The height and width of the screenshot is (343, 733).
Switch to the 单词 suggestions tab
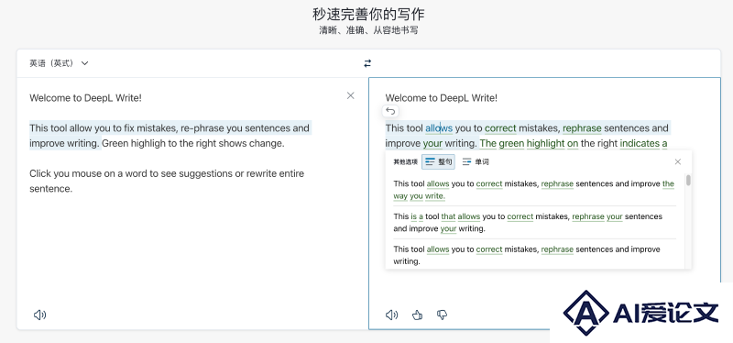pos(476,162)
